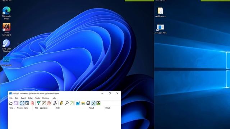Select the Procmon64 desktop icon
The image size is (230, 129).
[6, 61]
